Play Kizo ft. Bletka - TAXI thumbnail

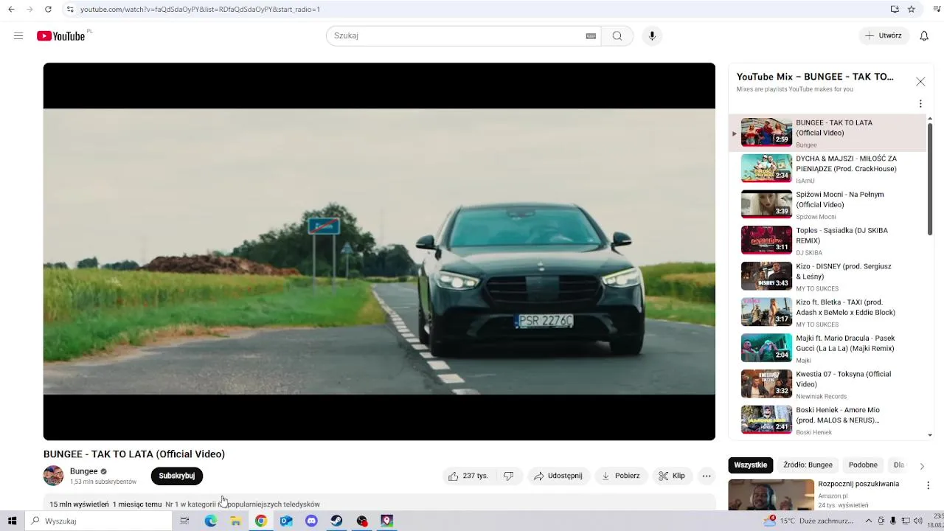tap(766, 312)
